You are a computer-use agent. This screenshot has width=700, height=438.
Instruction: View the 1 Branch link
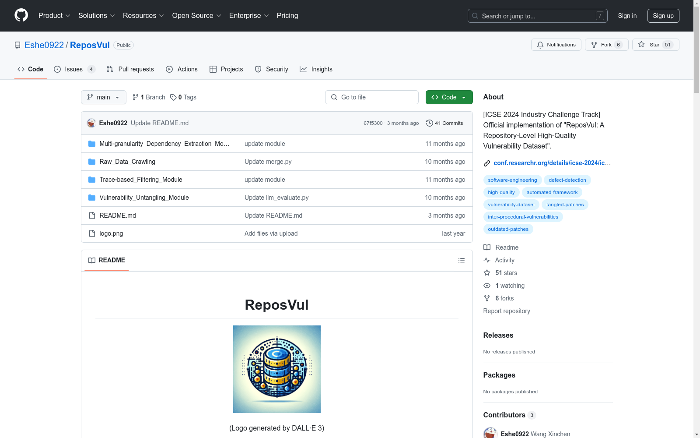click(x=149, y=97)
